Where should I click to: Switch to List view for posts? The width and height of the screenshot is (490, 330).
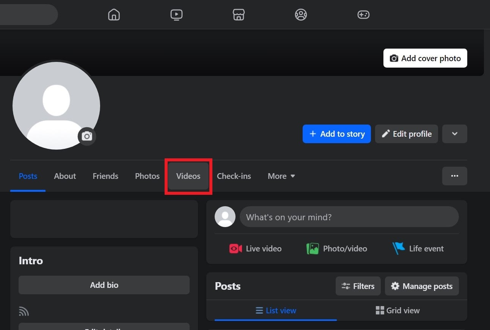276,310
